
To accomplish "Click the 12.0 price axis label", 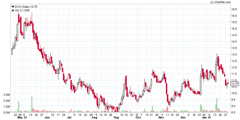I will [234, 67].
